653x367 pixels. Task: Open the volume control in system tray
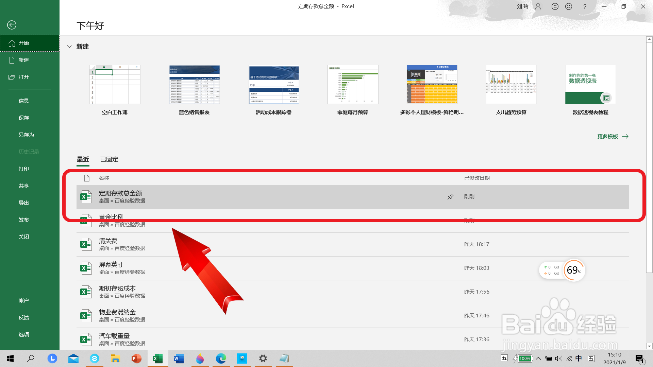pyautogui.click(x=558, y=359)
